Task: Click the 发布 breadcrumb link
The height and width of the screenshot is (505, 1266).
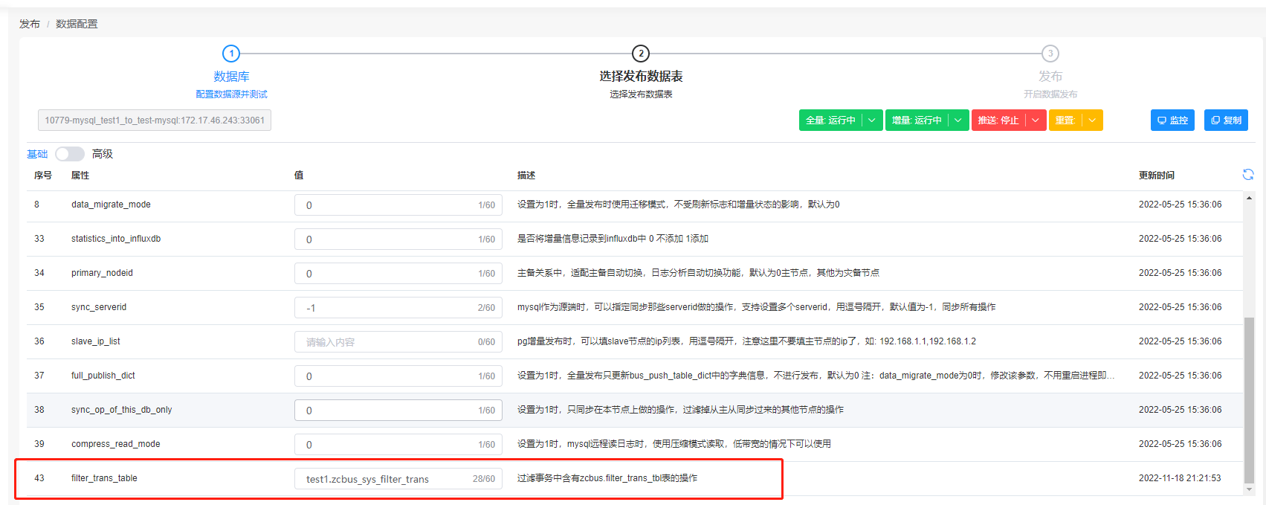Action: [30, 24]
